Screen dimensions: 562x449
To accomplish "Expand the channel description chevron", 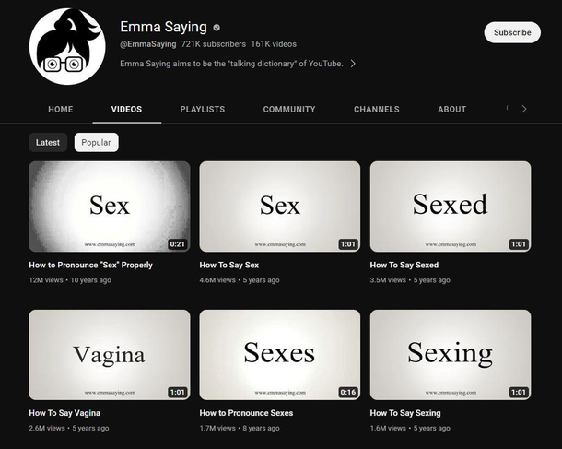I will click(x=353, y=64).
